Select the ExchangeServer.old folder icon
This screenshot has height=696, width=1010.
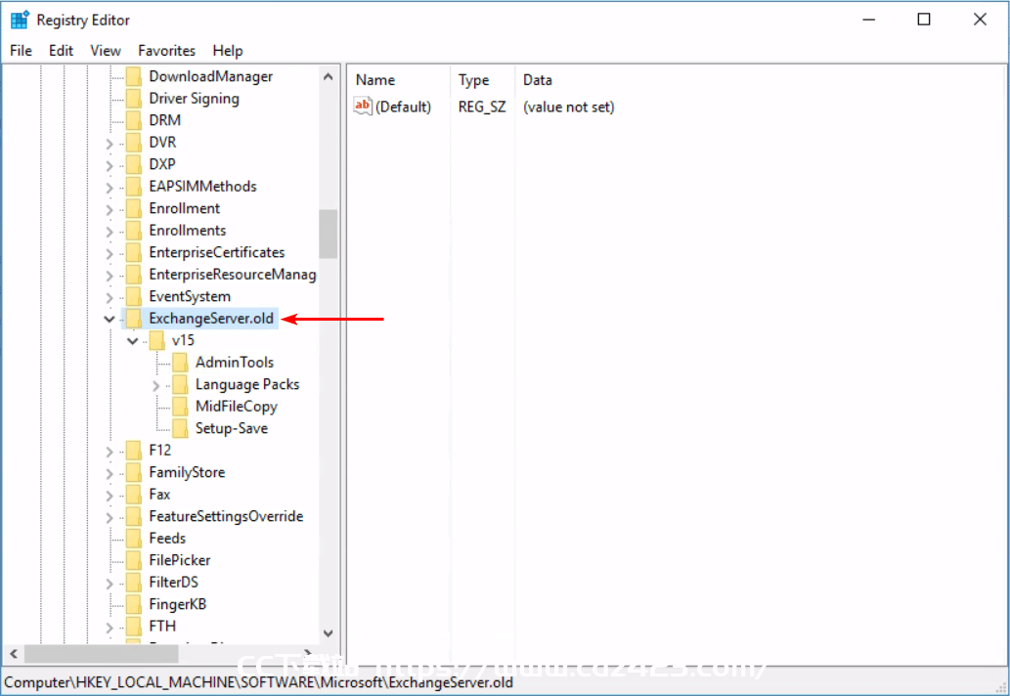pos(134,319)
